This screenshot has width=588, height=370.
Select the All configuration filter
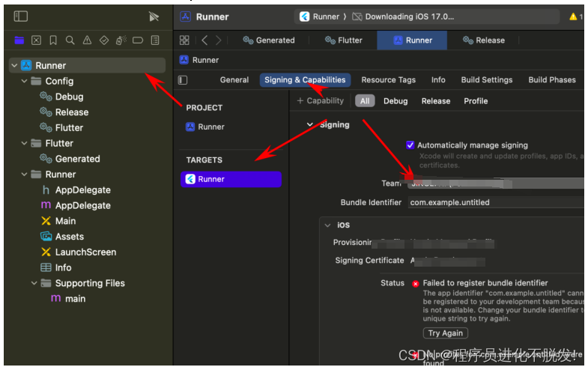[x=365, y=101]
